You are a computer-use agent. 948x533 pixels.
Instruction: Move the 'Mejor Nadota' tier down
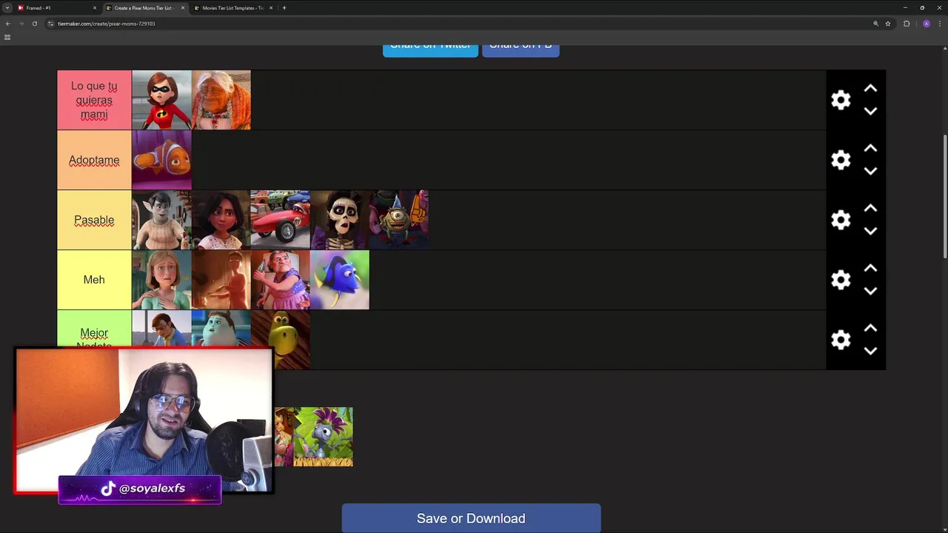pyautogui.click(x=870, y=351)
